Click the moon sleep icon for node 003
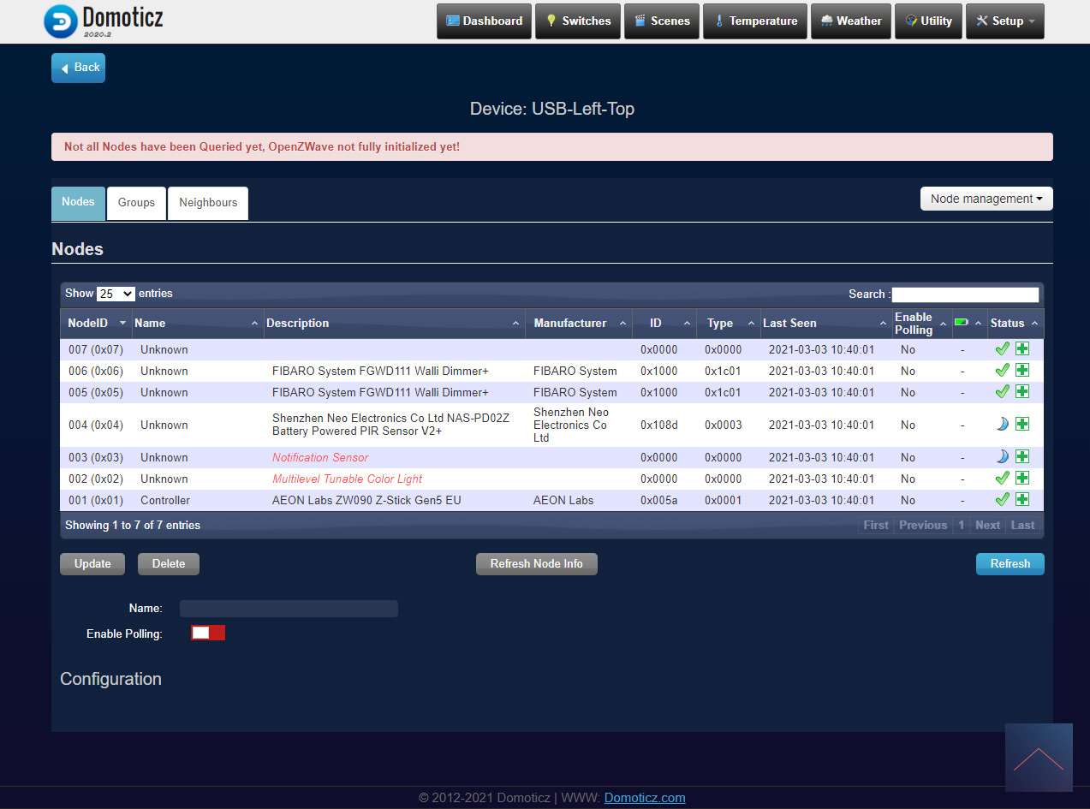The height and width of the screenshot is (809, 1090). coord(1002,457)
